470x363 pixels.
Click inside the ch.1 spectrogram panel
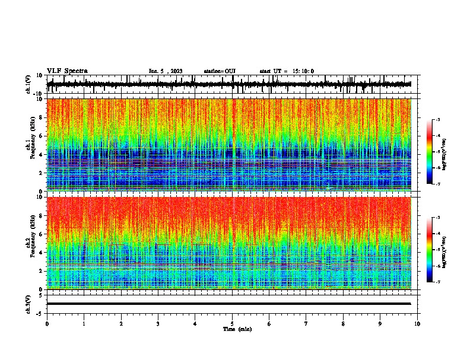[x=229, y=145]
